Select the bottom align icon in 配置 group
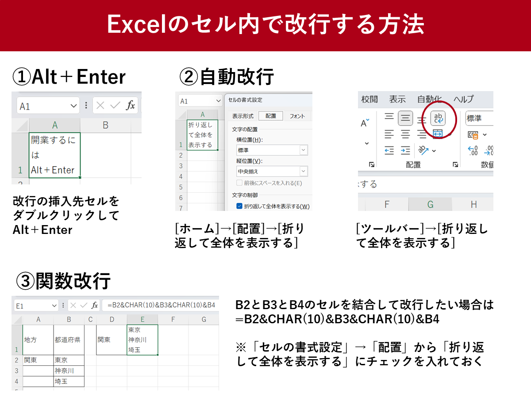This screenshot has height=398, width=531. pos(422,119)
